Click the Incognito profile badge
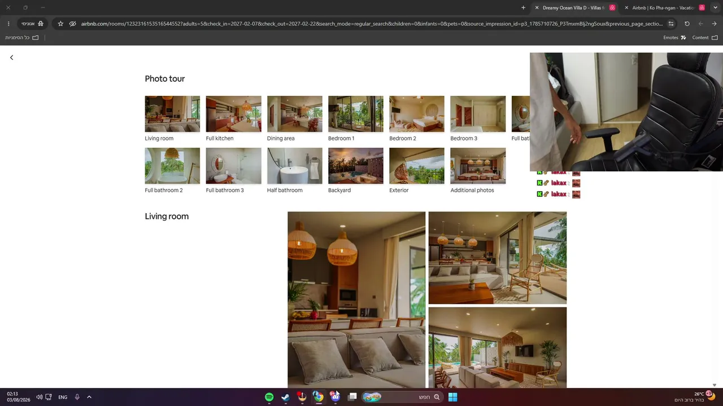This screenshot has width=723, height=406. click(x=33, y=24)
